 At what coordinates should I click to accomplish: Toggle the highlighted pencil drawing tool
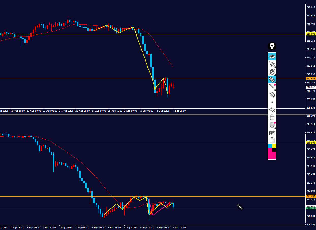[x=272, y=79]
